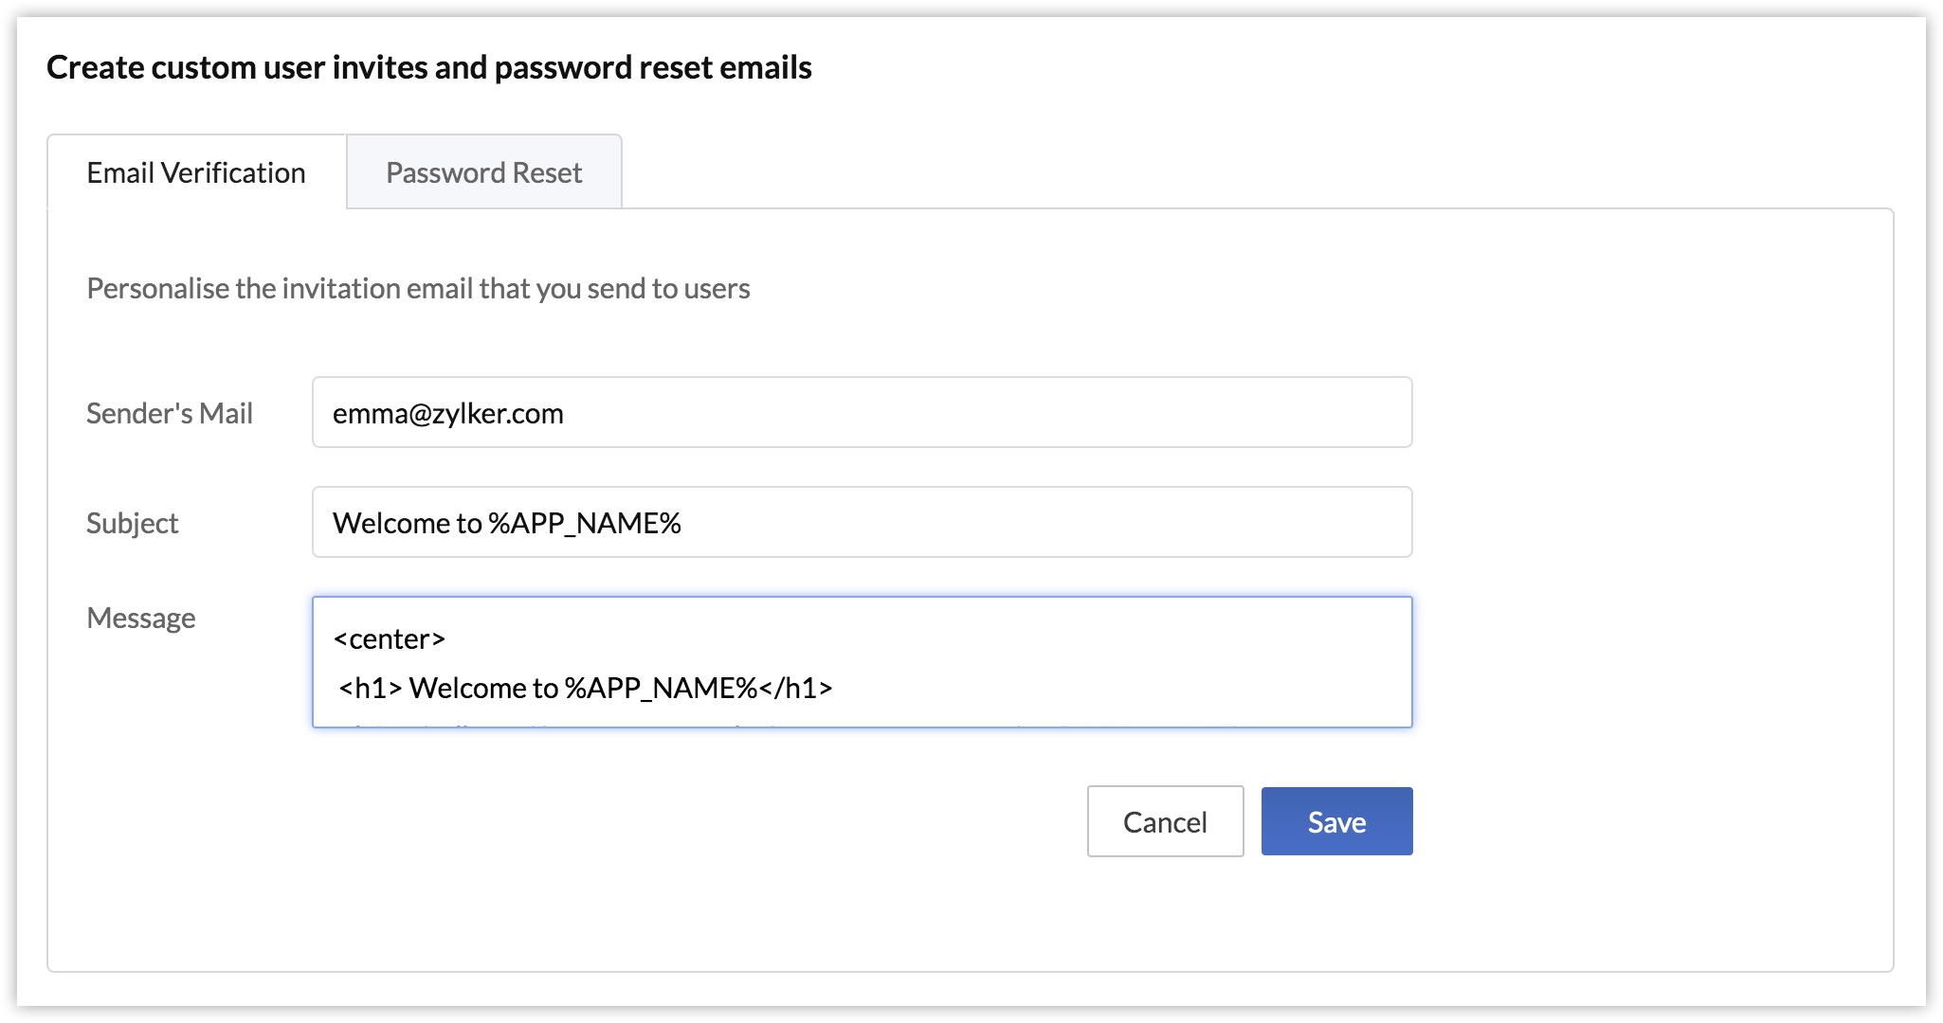
Task: Click the closing </h1> tag in Message
Action: click(x=796, y=689)
